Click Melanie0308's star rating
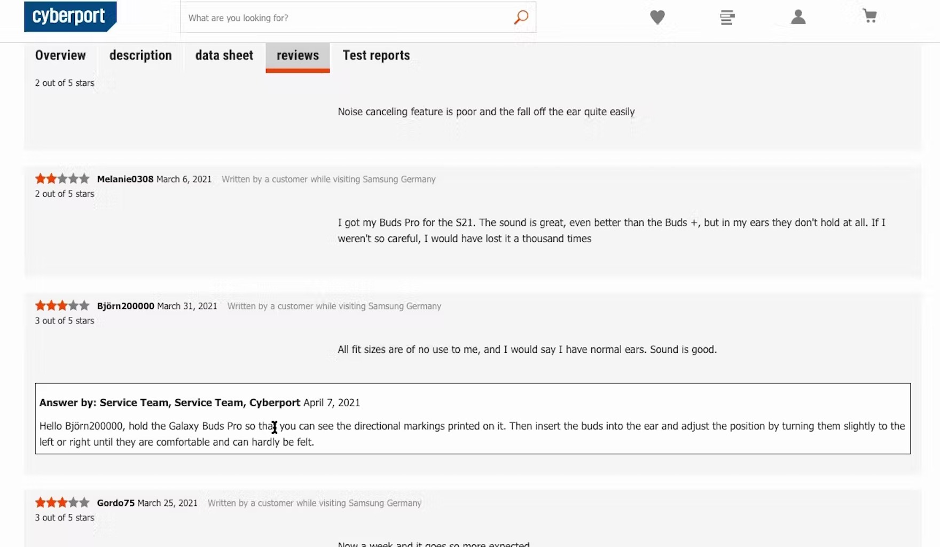Viewport: 940px width, 547px height. point(62,179)
